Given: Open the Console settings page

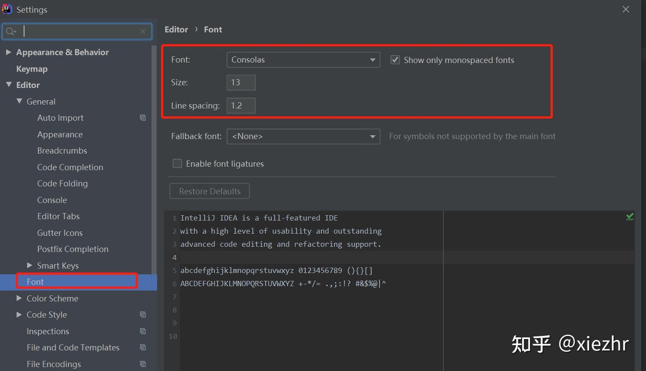Looking at the screenshot, I should click(x=52, y=200).
